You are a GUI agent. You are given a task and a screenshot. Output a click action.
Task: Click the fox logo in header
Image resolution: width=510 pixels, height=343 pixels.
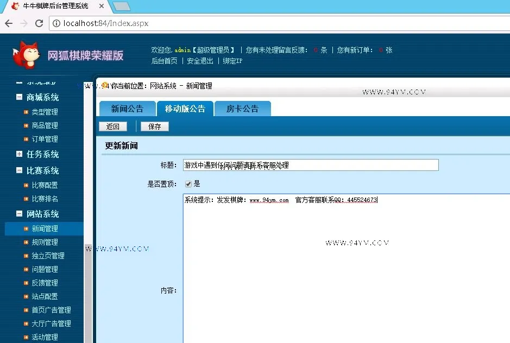[x=26, y=55]
